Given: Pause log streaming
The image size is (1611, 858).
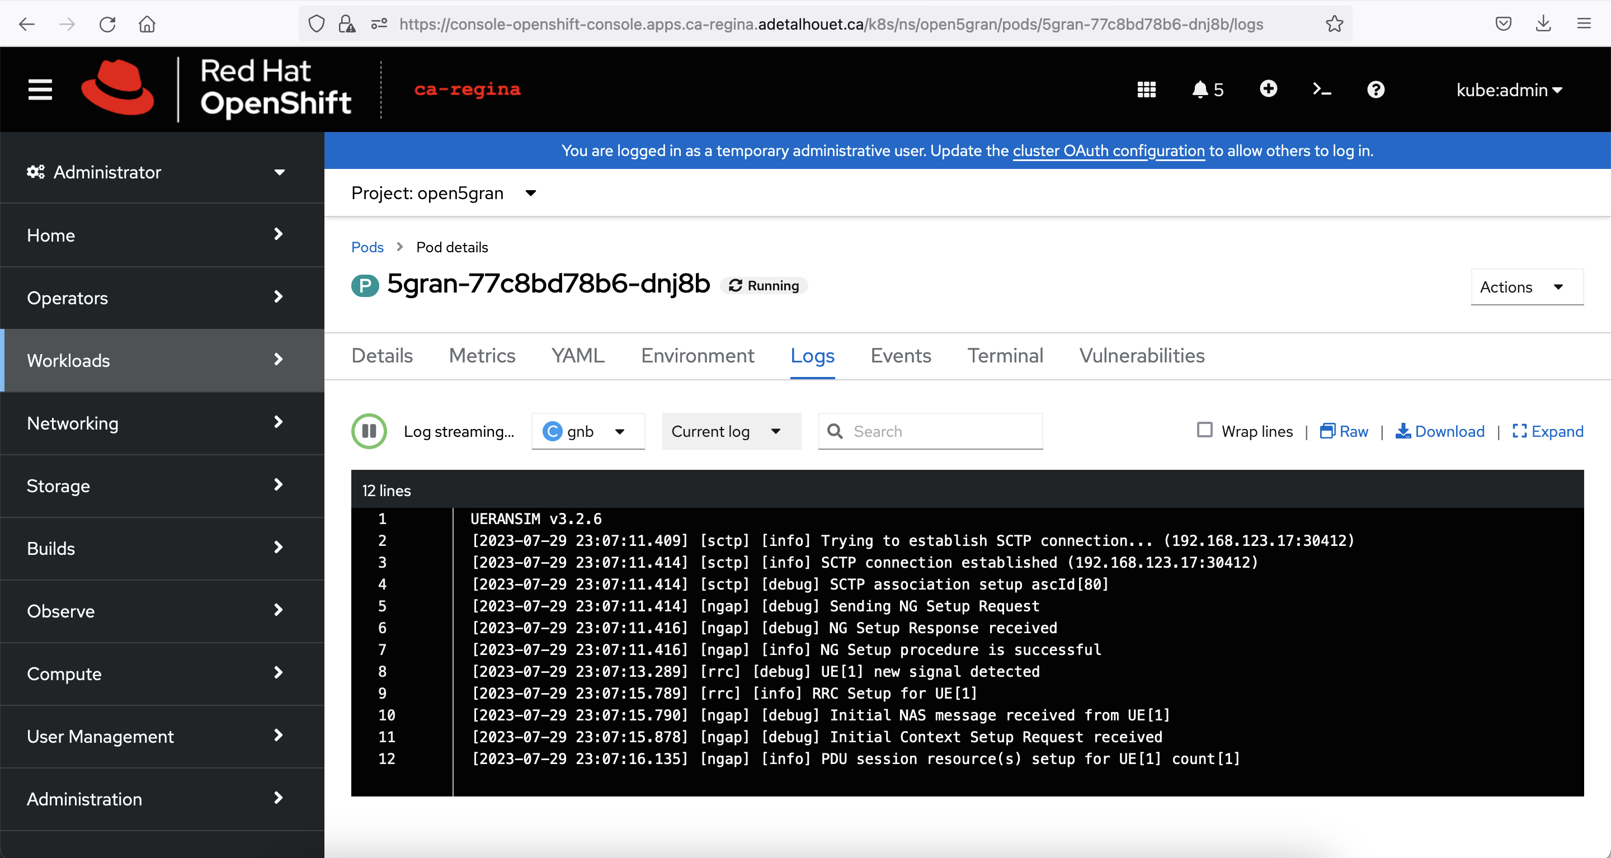Looking at the screenshot, I should 369,431.
